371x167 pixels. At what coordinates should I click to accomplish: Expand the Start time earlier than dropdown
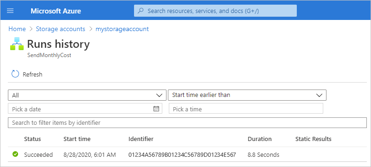247,95
